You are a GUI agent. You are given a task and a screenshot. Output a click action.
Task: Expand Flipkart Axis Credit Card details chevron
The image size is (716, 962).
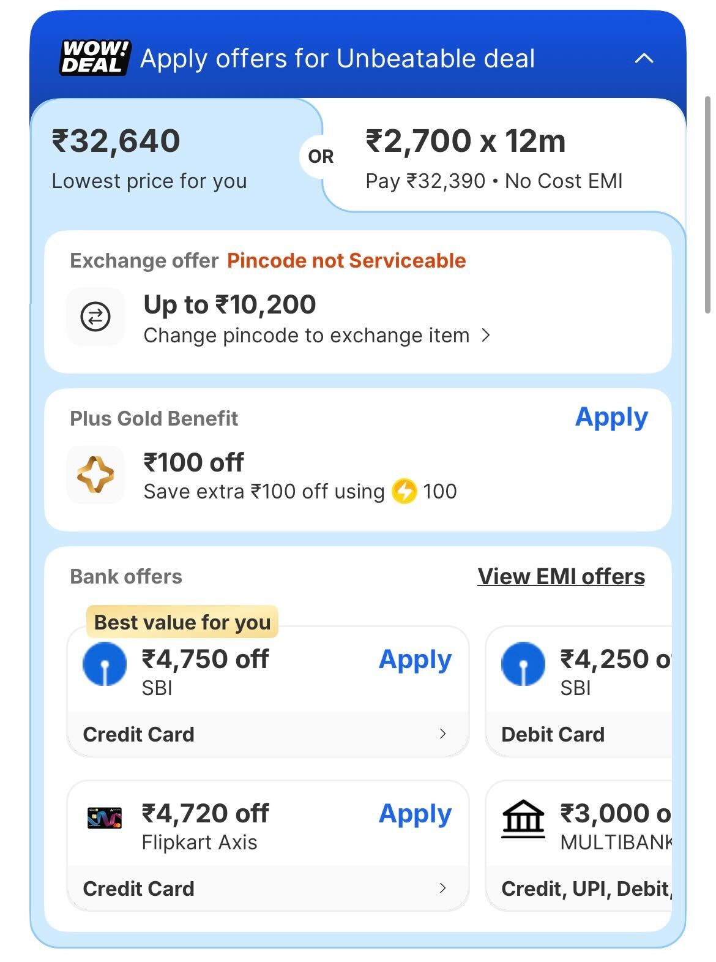pyautogui.click(x=443, y=888)
